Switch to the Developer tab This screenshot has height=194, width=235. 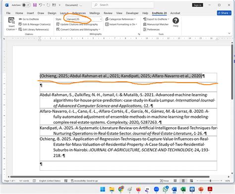click(x=132, y=13)
